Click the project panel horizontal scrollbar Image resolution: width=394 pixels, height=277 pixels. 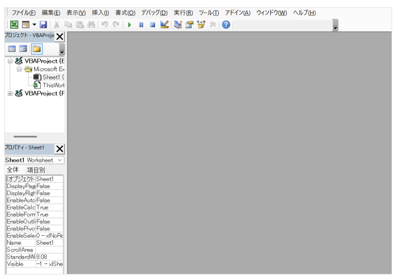point(25,137)
